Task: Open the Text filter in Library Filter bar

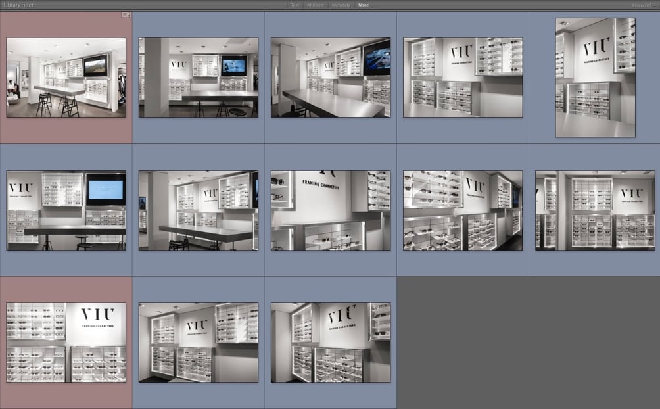Action: [295, 5]
